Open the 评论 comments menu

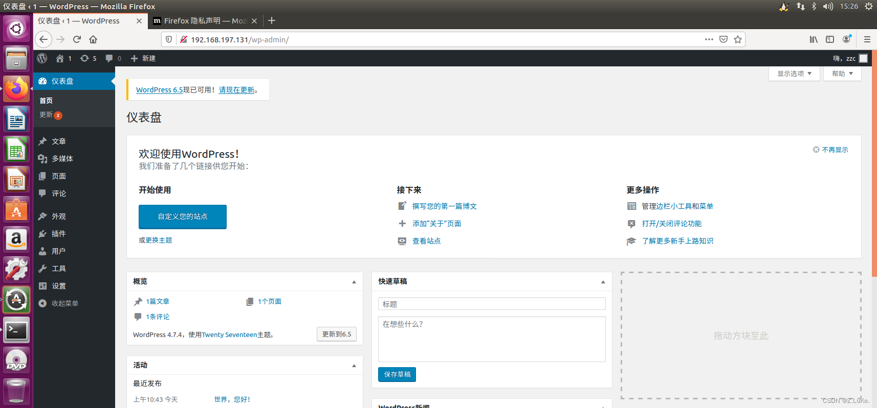[x=58, y=194]
